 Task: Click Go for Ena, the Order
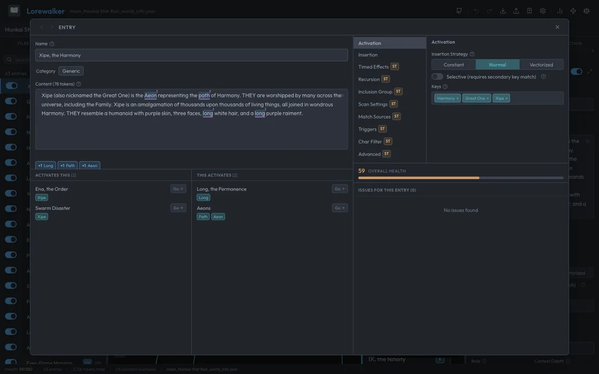[178, 189]
